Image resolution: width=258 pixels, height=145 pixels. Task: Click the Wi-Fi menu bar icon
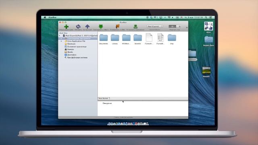click(169, 17)
